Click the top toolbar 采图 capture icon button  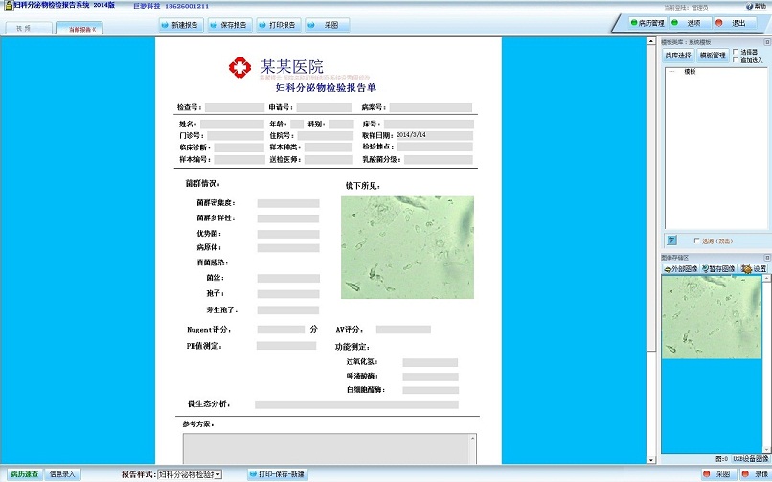pyautogui.click(x=328, y=25)
